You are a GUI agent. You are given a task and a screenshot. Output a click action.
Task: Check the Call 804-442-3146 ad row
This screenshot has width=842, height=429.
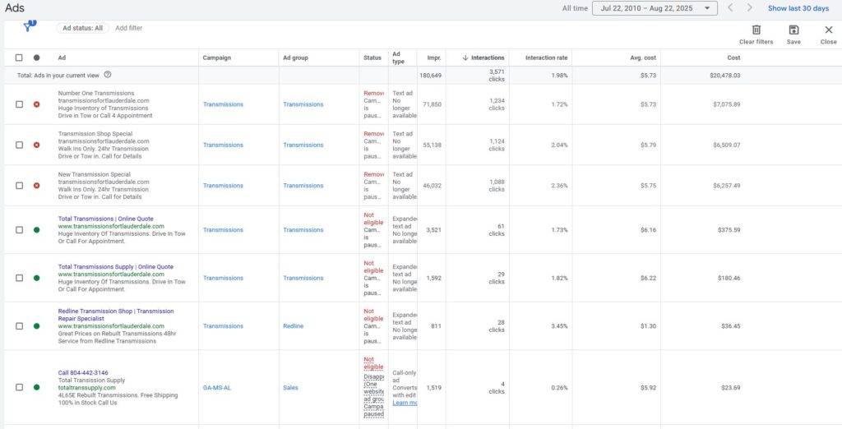coord(20,387)
